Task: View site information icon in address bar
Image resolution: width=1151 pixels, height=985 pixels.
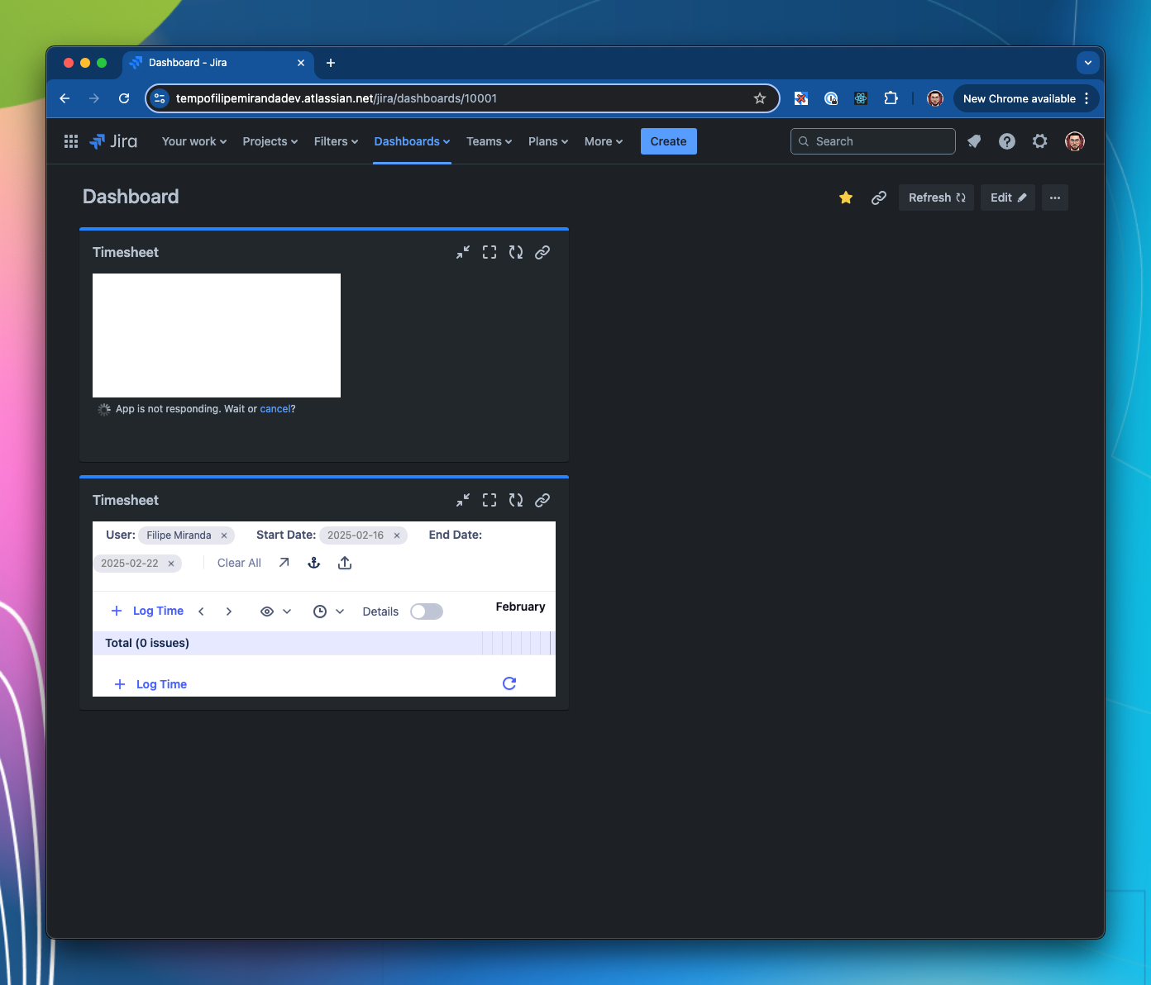Action: tap(160, 98)
